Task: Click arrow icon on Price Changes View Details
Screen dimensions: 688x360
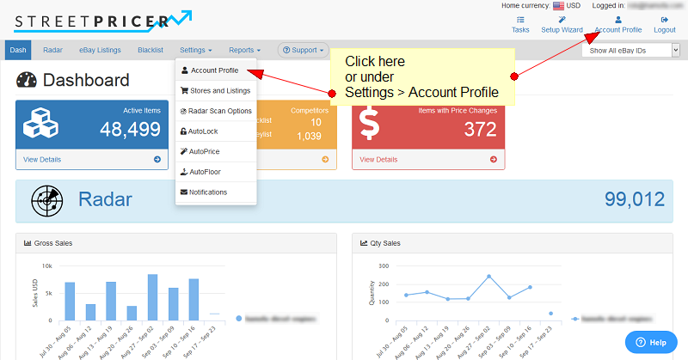Action: (x=493, y=159)
